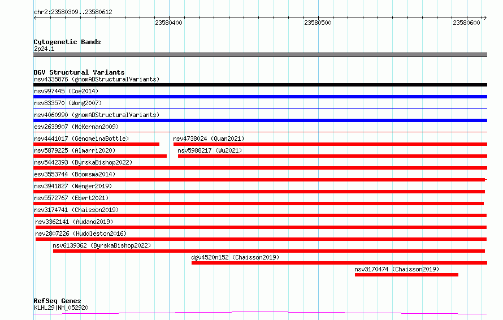Click the nsv997445 (Coe2014) label
Screen dimensions: 503x320
click(x=66, y=91)
